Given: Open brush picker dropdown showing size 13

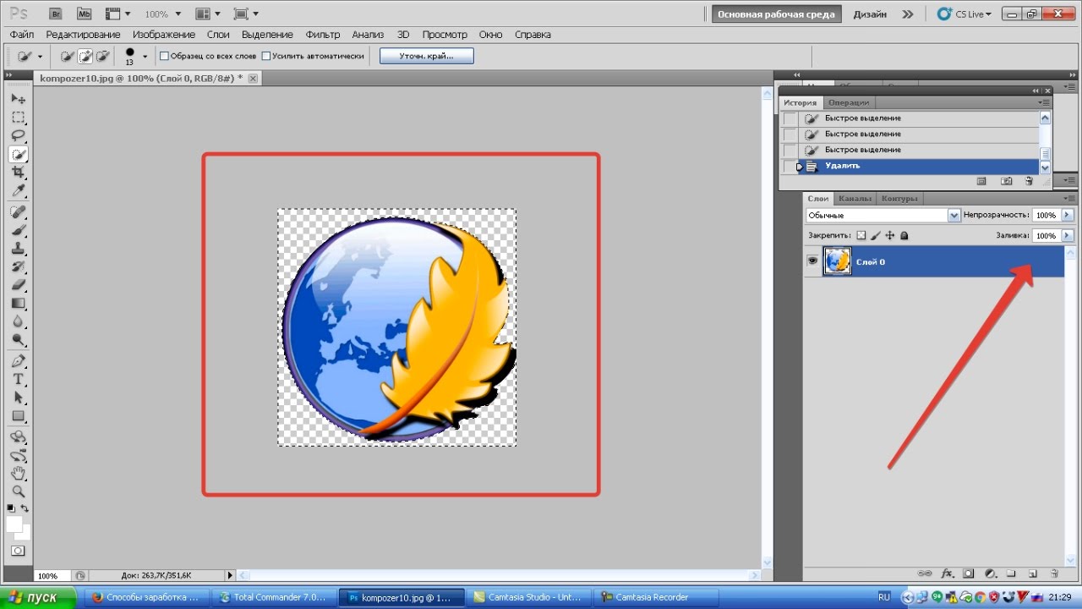Looking at the screenshot, I should (145, 57).
